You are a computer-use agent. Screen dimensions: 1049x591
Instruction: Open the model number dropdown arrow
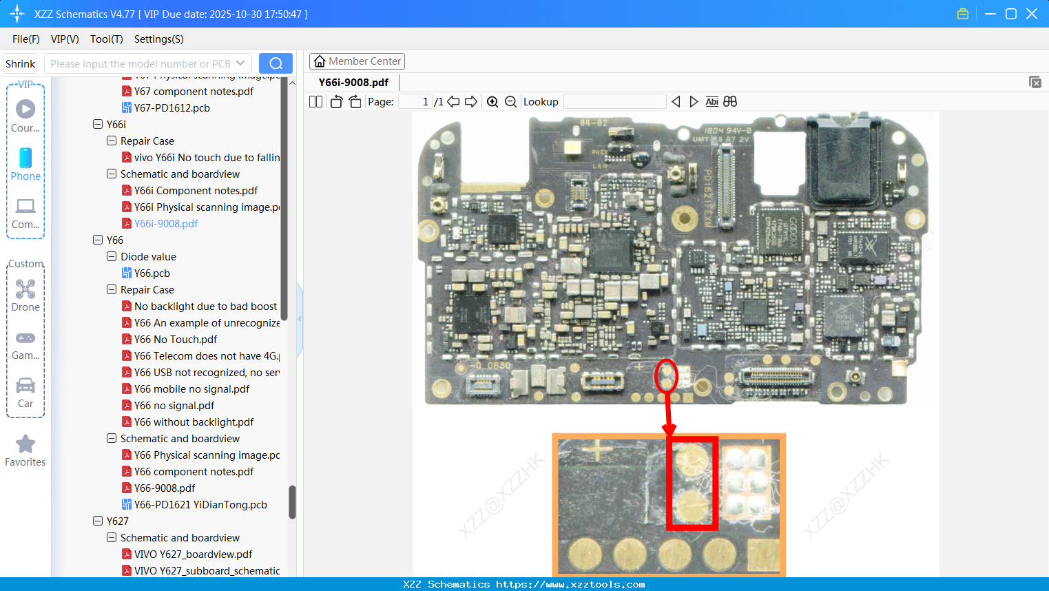(240, 63)
